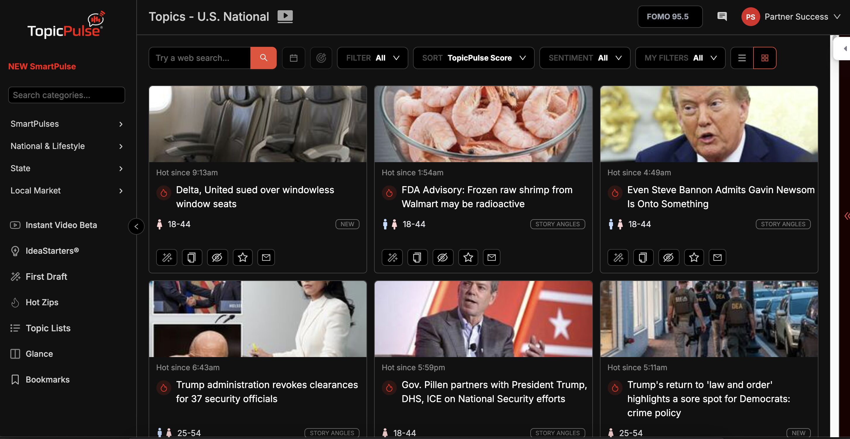Open STORY ANGLES on shrimp story
The width and height of the screenshot is (850, 439).
pyautogui.click(x=557, y=224)
